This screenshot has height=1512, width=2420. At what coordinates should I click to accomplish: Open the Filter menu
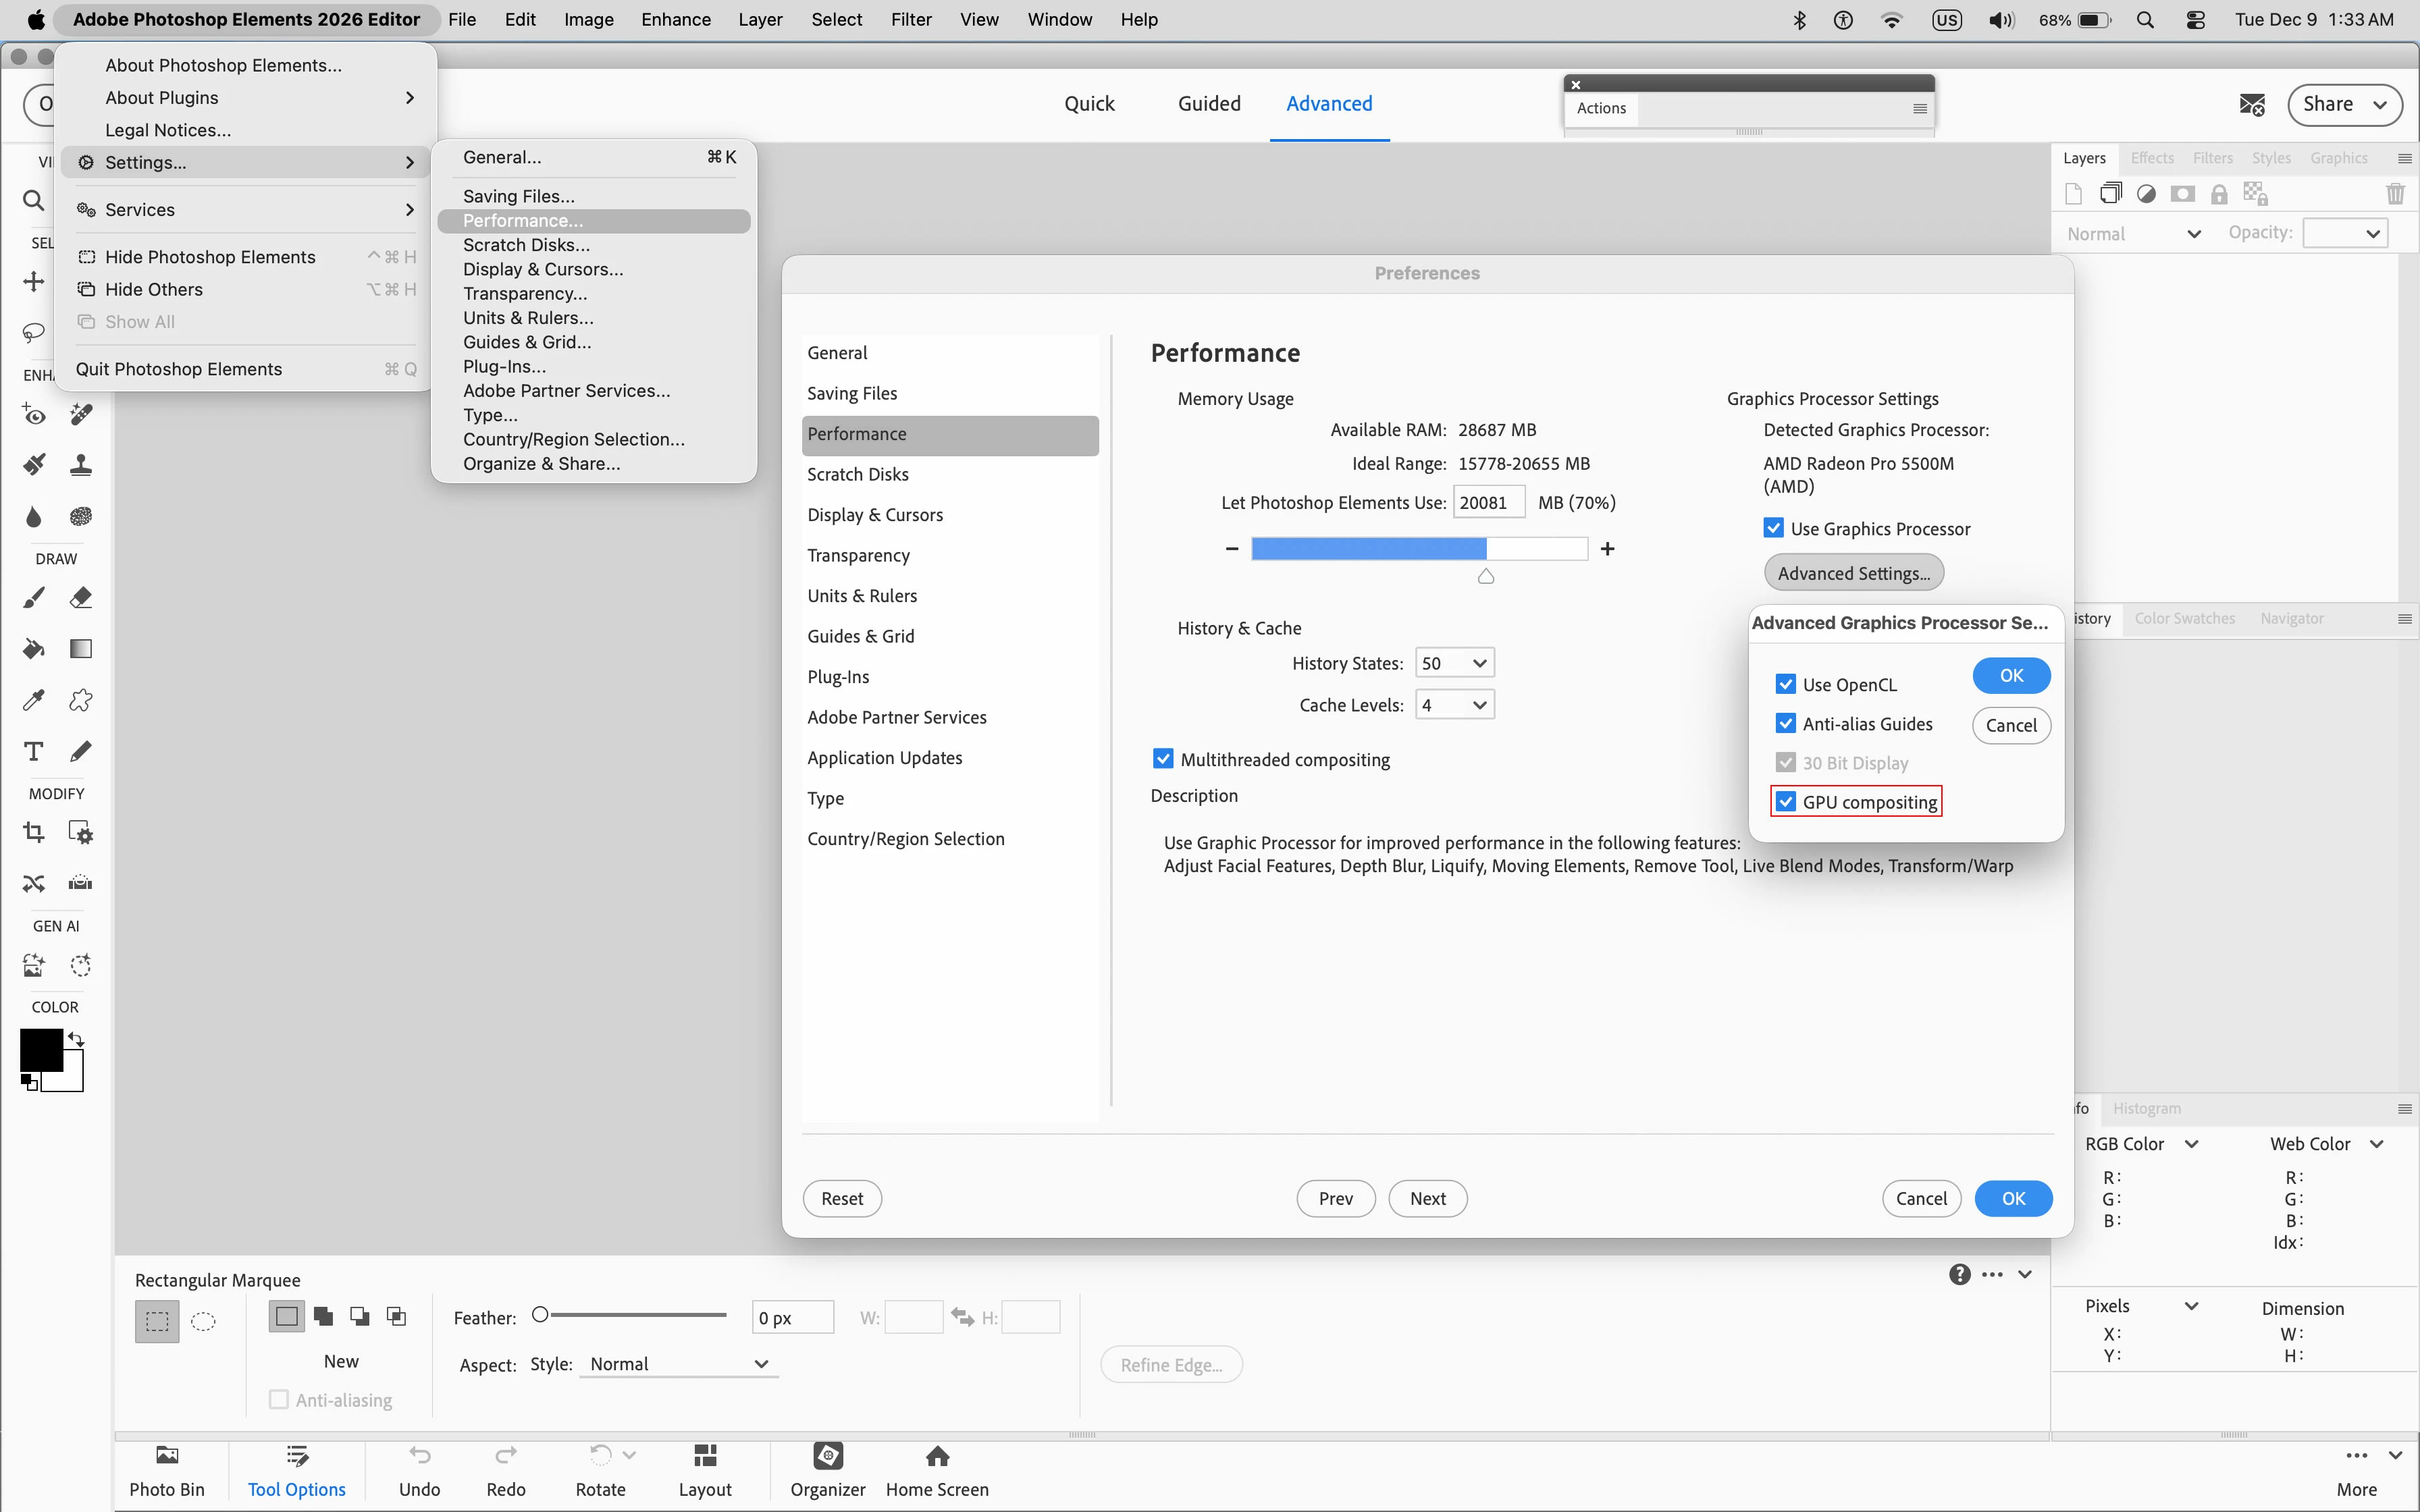point(911,20)
